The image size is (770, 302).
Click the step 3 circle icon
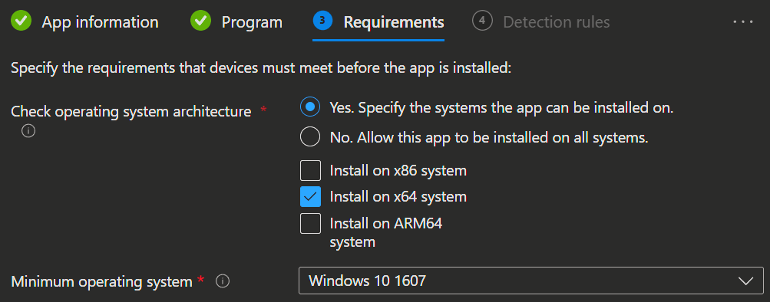pos(322,21)
